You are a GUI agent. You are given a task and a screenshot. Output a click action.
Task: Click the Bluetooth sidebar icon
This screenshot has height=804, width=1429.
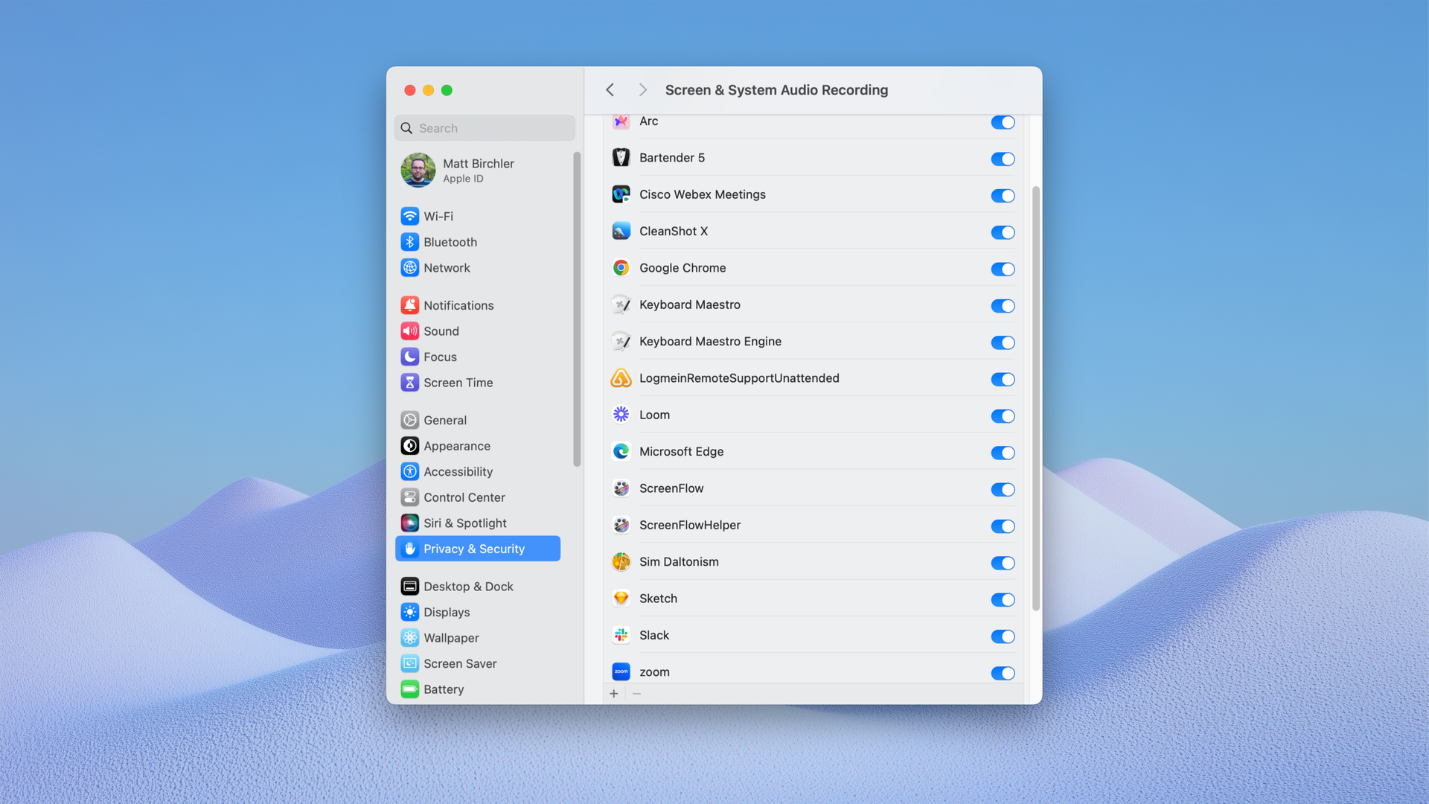(x=409, y=242)
